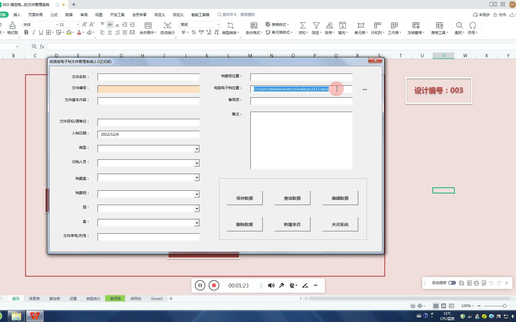This screenshot has width=516, height=322.
Task: Mute the recorder speaker icon
Action: point(271,285)
